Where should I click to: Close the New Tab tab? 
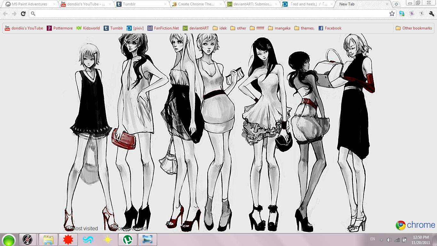pyautogui.click(x=387, y=4)
